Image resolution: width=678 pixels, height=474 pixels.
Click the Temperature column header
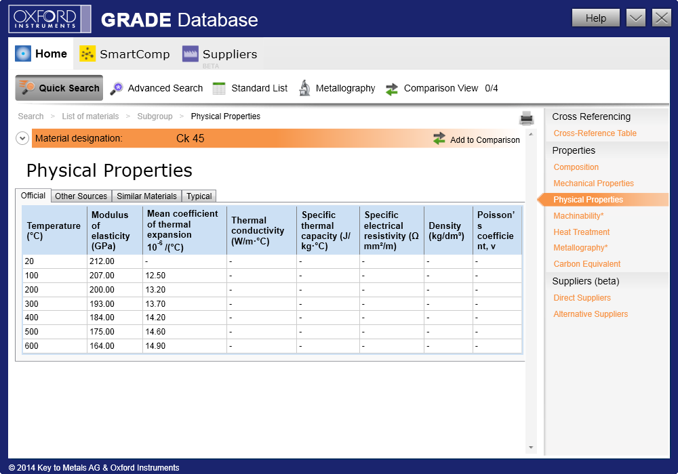(x=54, y=230)
